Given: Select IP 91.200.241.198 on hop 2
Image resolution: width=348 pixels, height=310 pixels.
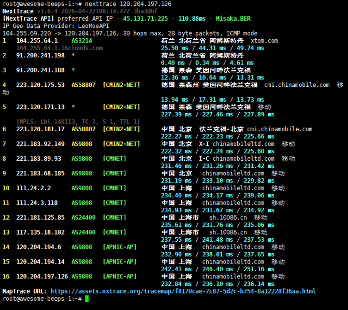Looking at the screenshot, I should (x=40, y=55).
